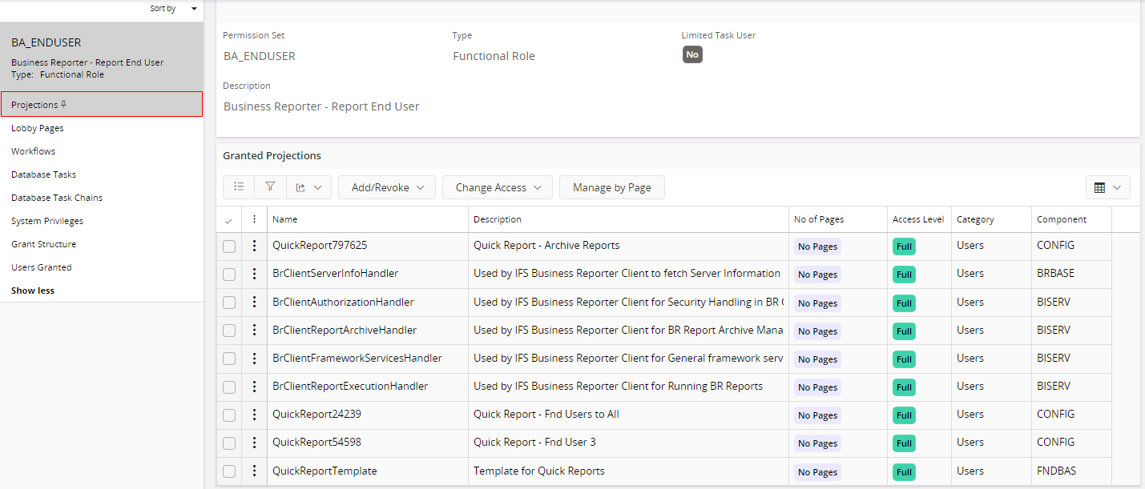Switch to the Lobby Pages section
The height and width of the screenshot is (489, 1145).
click(38, 127)
